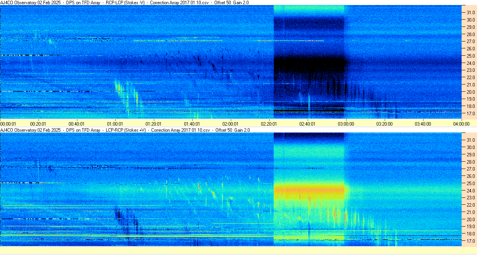Click the 17.0 frequency label in the Stokes +V panel

tap(470, 241)
